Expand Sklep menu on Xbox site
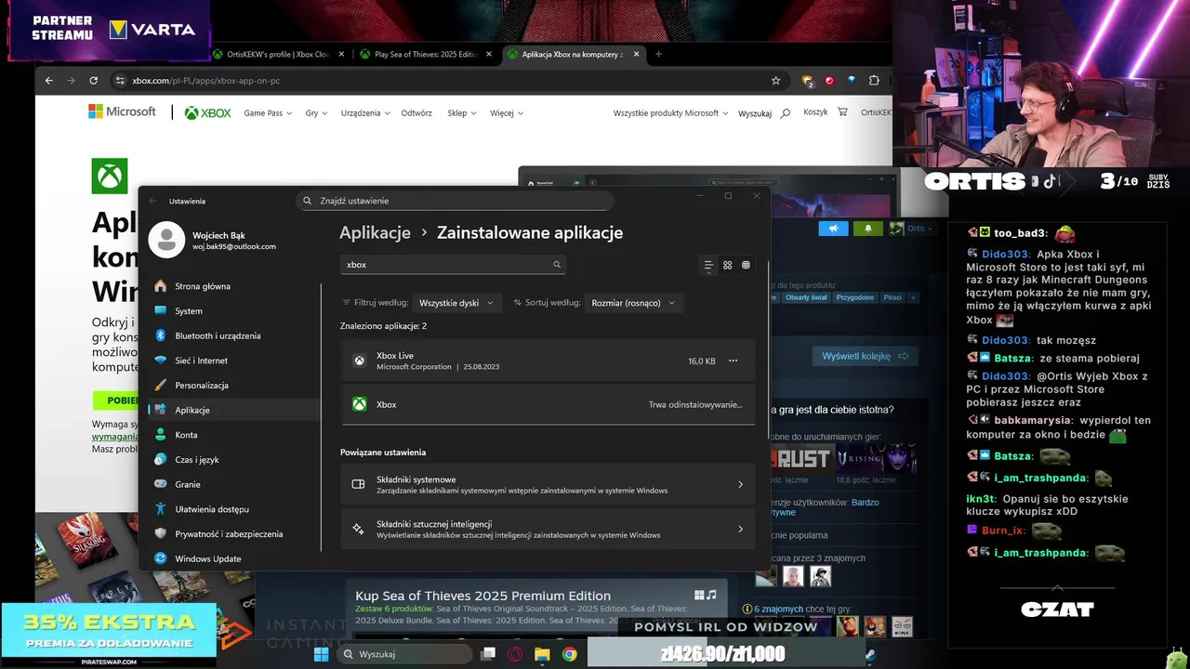 tap(462, 112)
